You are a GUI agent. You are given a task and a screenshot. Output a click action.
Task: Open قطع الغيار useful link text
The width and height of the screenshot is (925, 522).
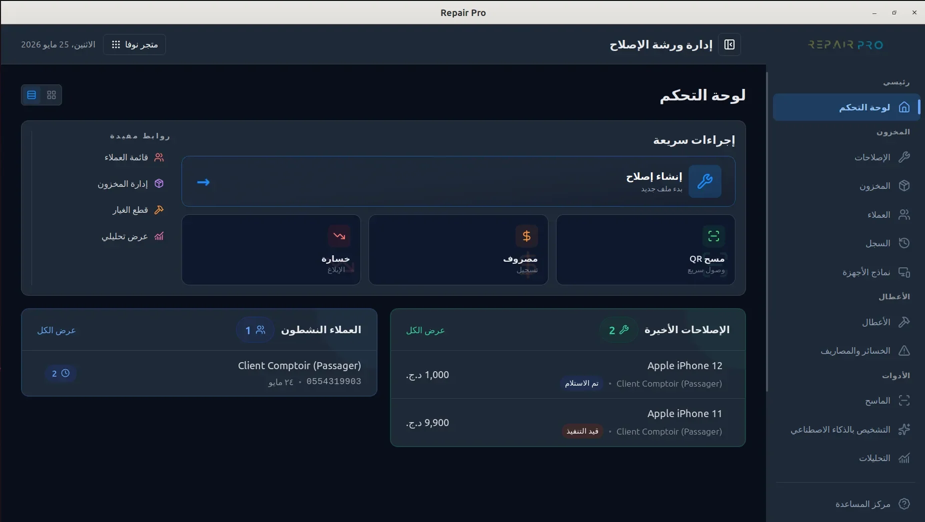(x=130, y=210)
